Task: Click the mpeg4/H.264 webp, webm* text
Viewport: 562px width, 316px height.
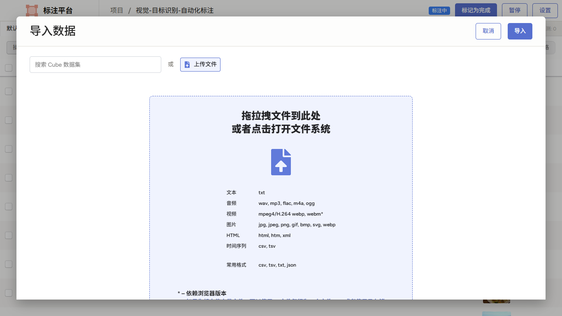Action: 291,214
